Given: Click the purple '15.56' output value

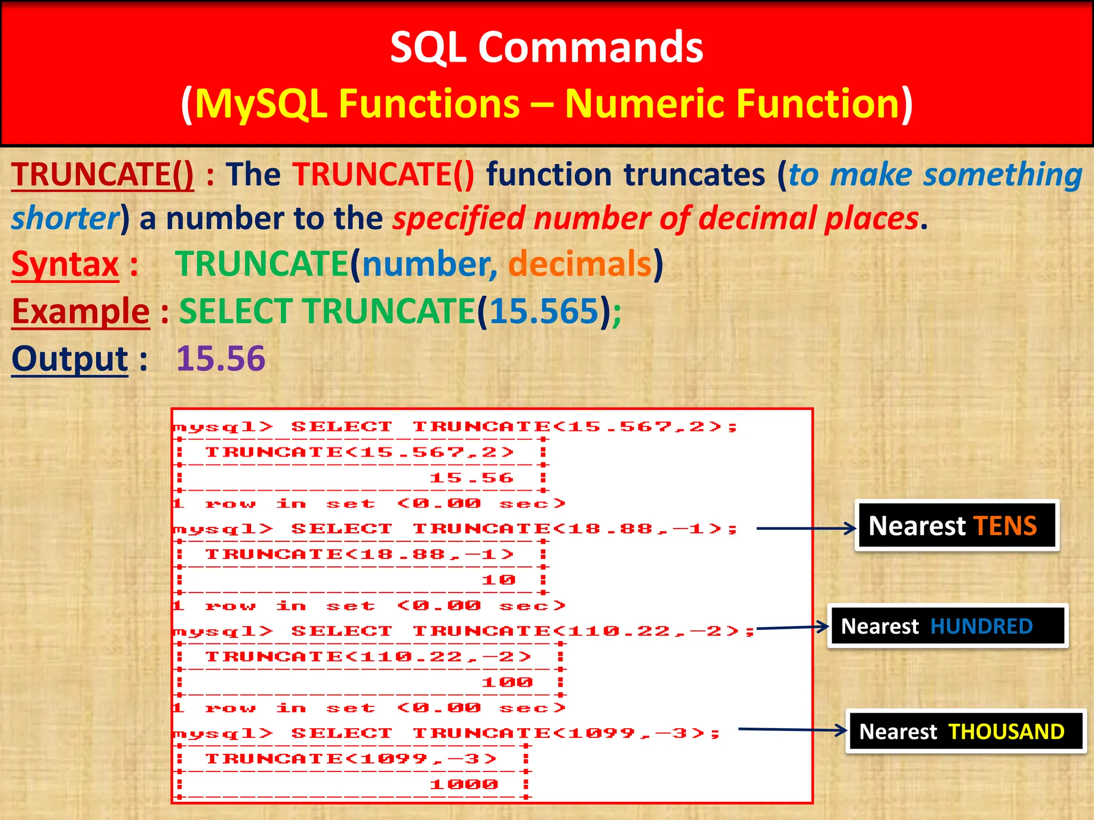Looking at the screenshot, I should (221, 358).
